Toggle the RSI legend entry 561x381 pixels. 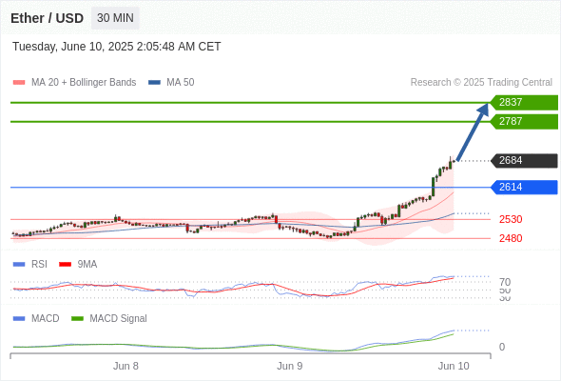point(30,264)
